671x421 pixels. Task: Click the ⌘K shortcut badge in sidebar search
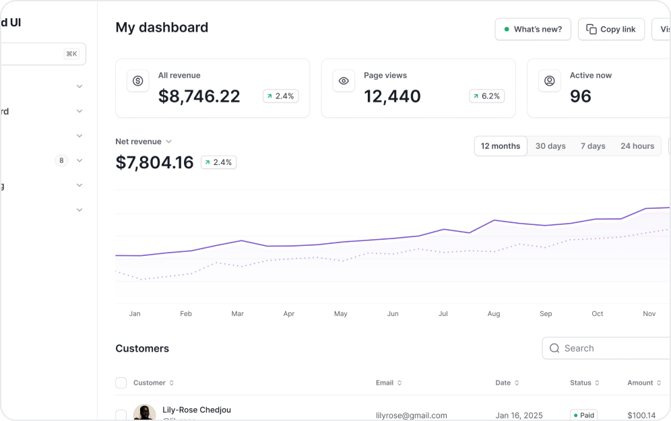click(x=71, y=54)
